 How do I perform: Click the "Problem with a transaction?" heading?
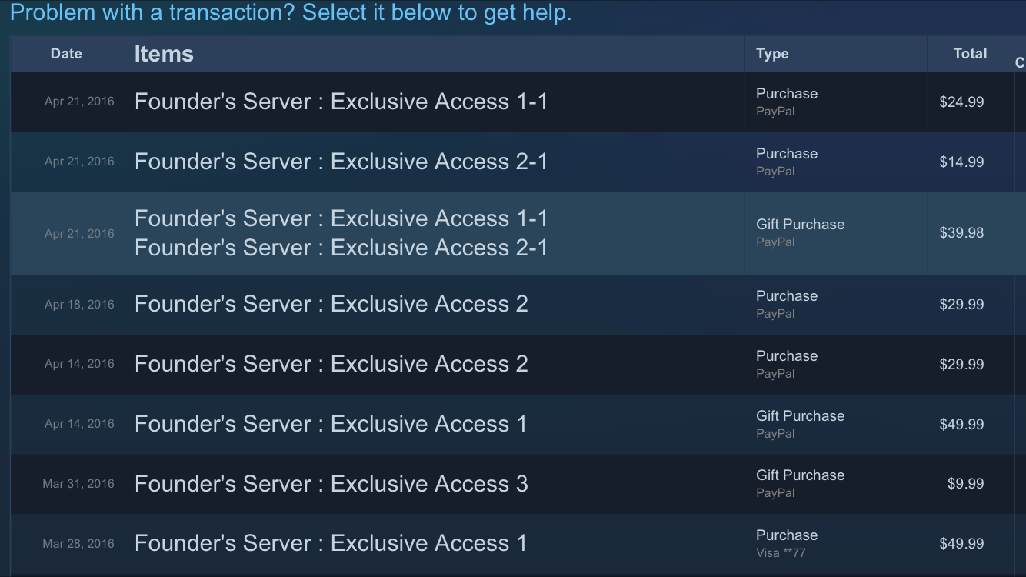coord(291,13)
